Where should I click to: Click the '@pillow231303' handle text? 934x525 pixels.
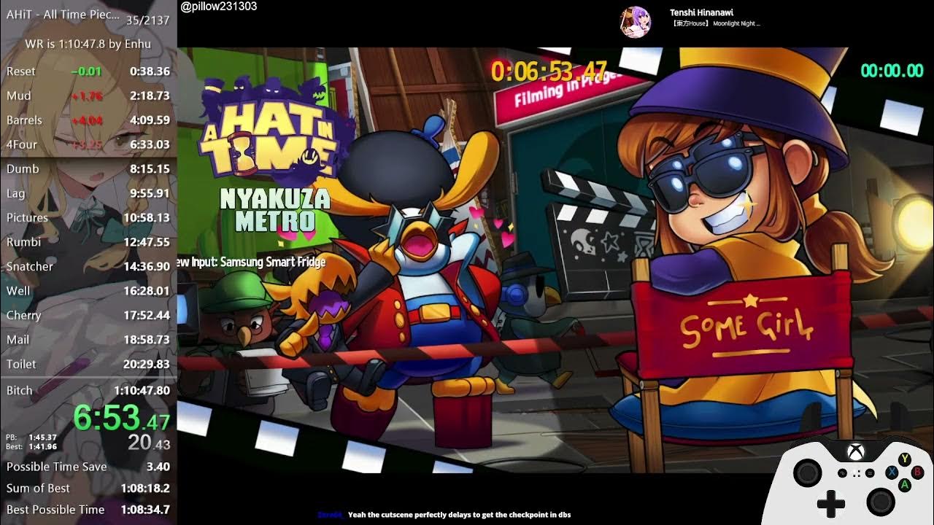point(219,7)
